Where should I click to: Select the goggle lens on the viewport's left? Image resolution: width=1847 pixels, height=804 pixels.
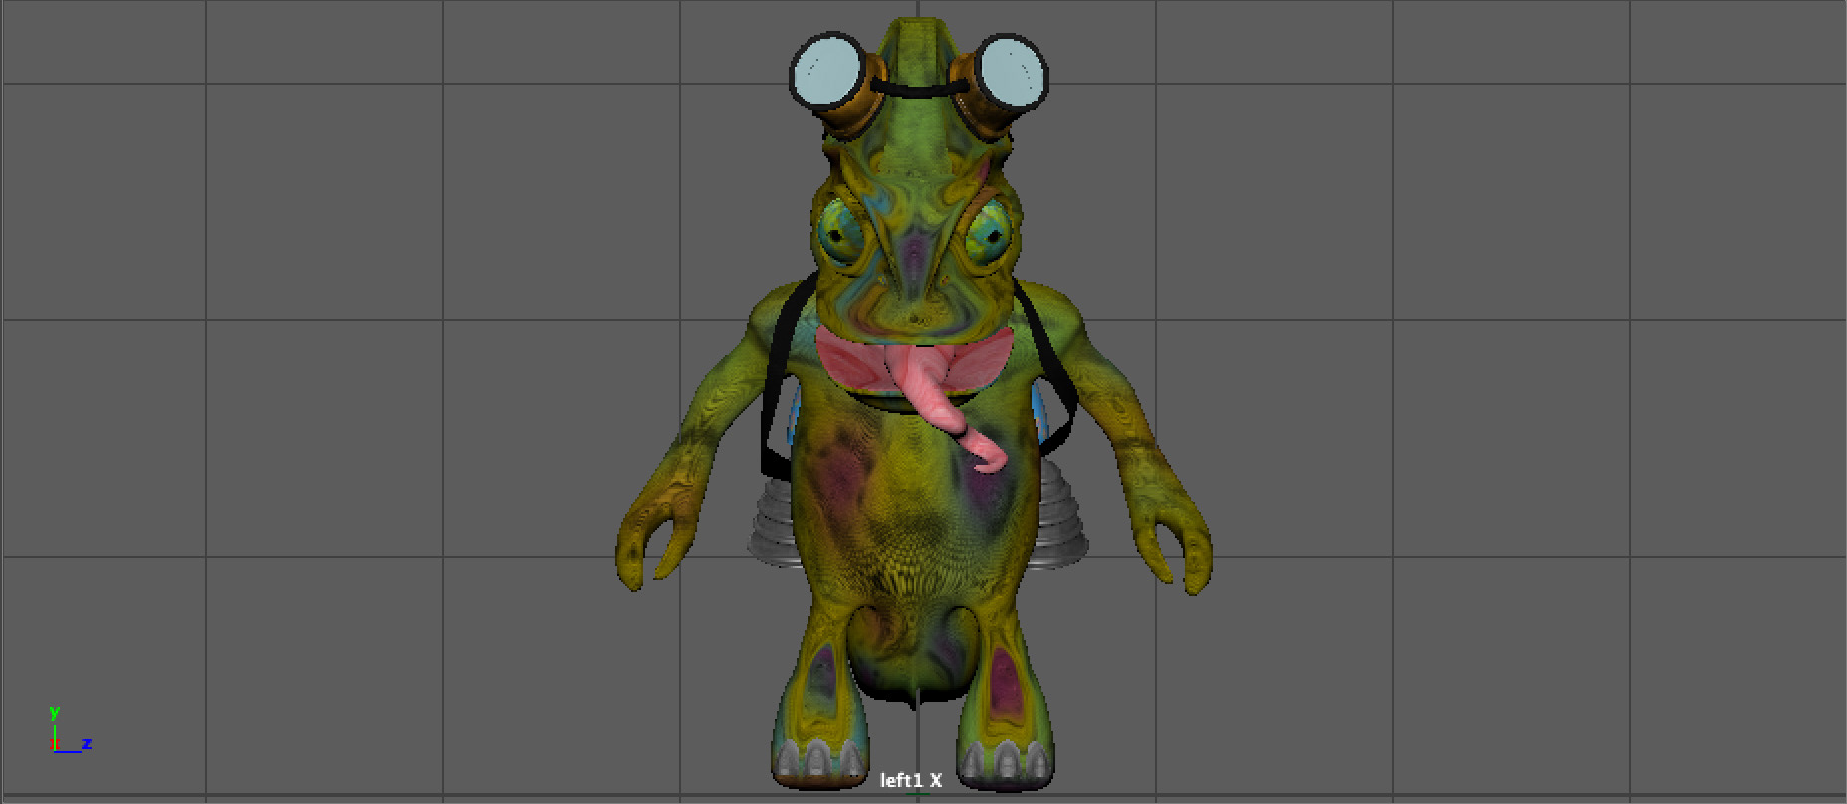(x=828, y=72)
